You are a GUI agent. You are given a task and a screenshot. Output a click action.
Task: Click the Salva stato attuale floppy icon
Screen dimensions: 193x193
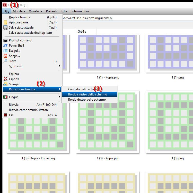coord(5,28)
